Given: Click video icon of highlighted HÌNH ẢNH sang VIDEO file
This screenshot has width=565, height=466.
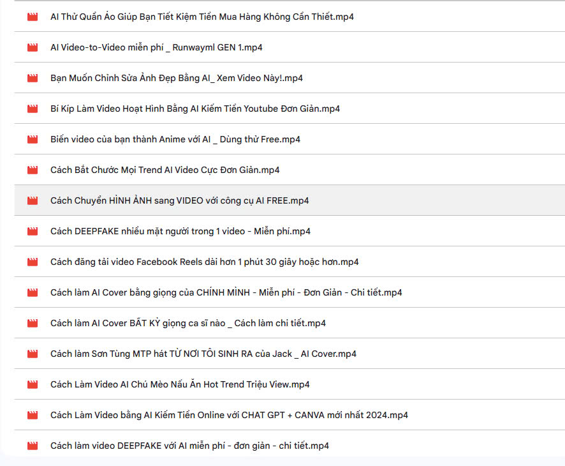Looking at the screenshot, I should click(x=33, y=200).
